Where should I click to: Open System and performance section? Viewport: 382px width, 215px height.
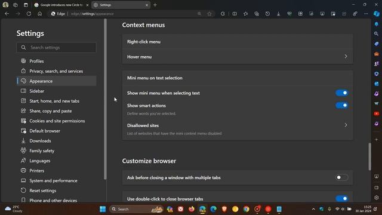pyautogui.click(x=57, y=180)
